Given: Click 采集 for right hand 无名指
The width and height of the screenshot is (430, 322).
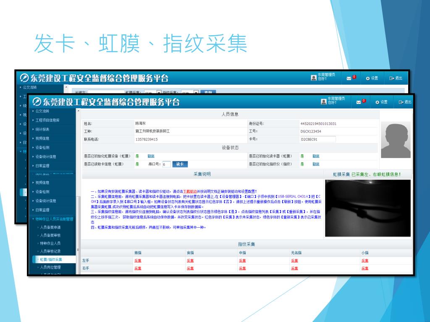Looking at the screenshot, I should pyautogui.click(x=294, y=268).
